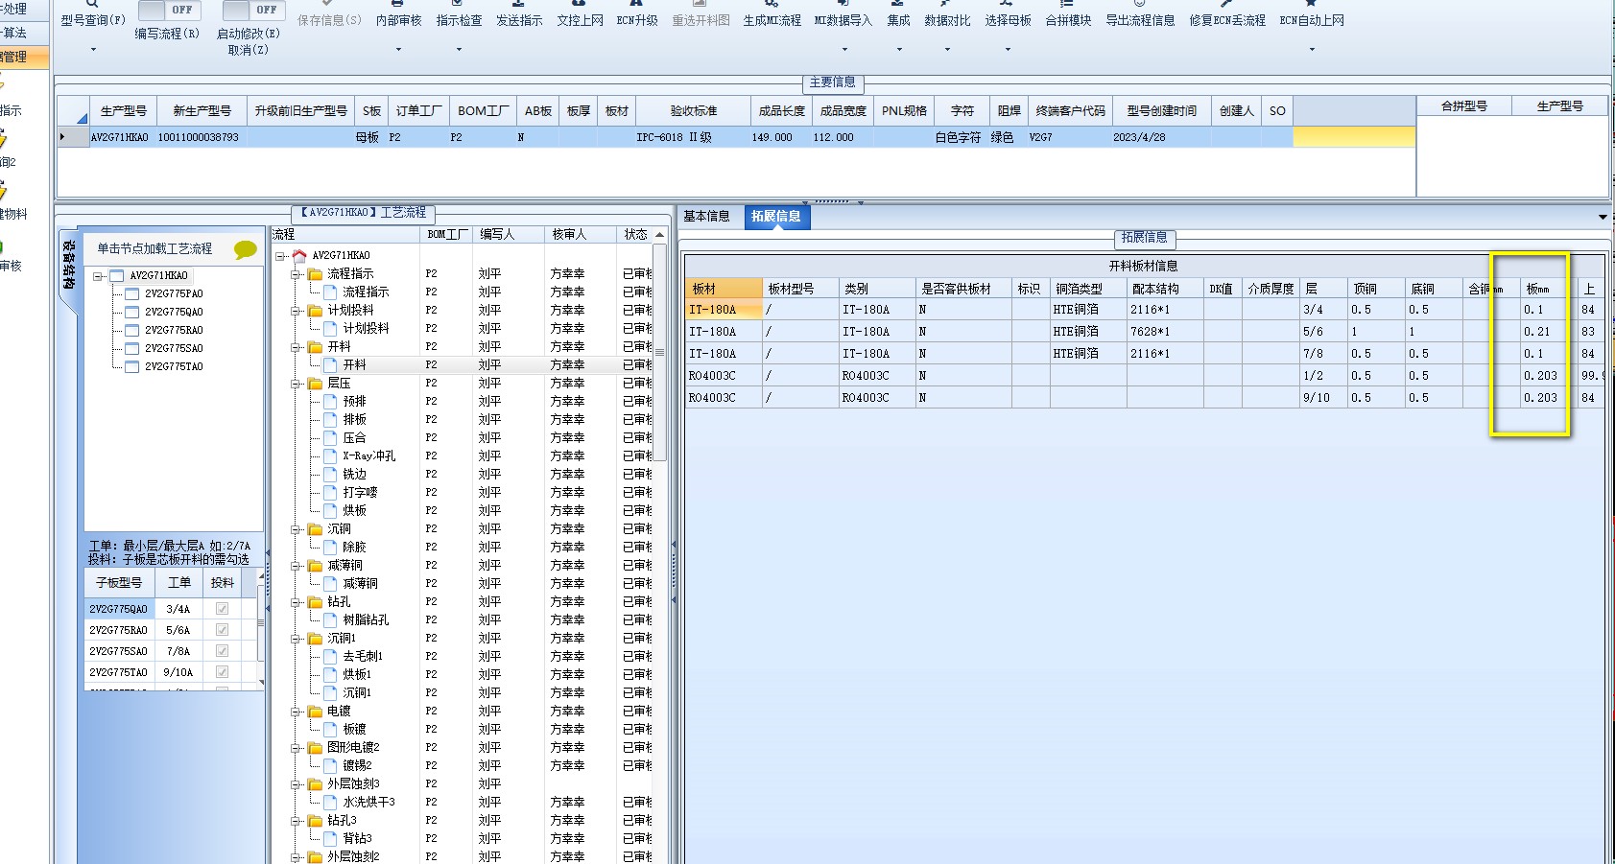
Task: Collapse the 电镀 folder in the process tree
Action: pos(297,712)
